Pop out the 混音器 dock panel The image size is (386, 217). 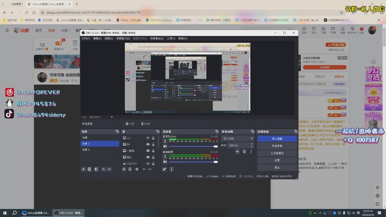coord(217,132)
